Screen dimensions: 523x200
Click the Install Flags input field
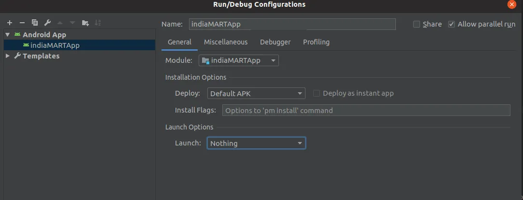(x=366, y=110)
